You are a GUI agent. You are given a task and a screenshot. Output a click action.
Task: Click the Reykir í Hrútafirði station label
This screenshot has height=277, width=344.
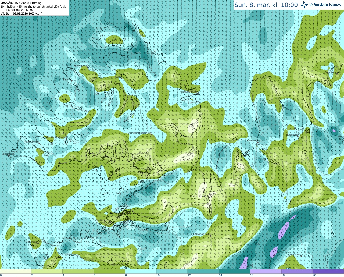coord(199,196)
